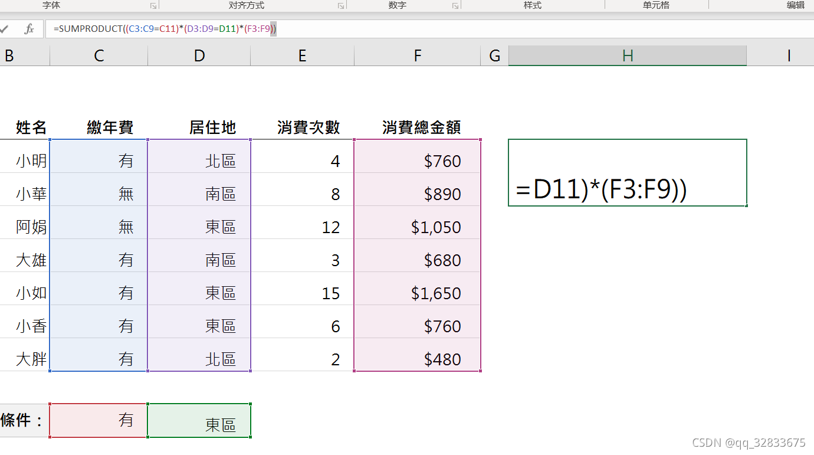Select column I header
This screenshot has height=455, width=814.
[x=780, y=56]
